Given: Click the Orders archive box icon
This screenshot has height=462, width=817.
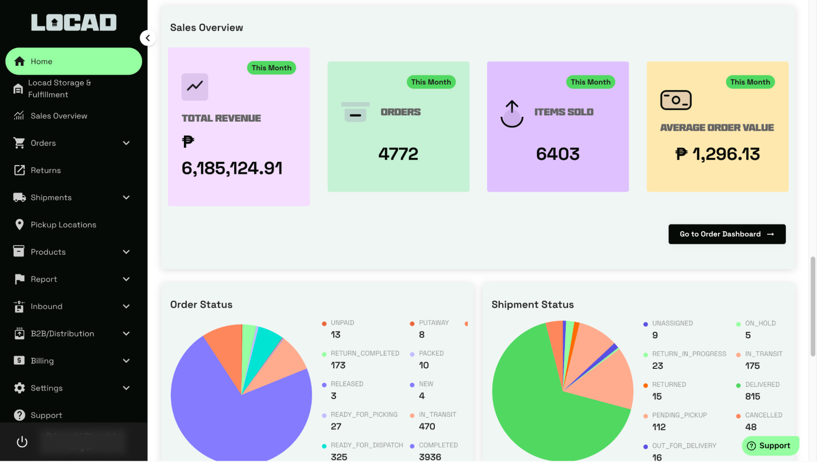Looking at the screenshot, I should pos(355,112).
